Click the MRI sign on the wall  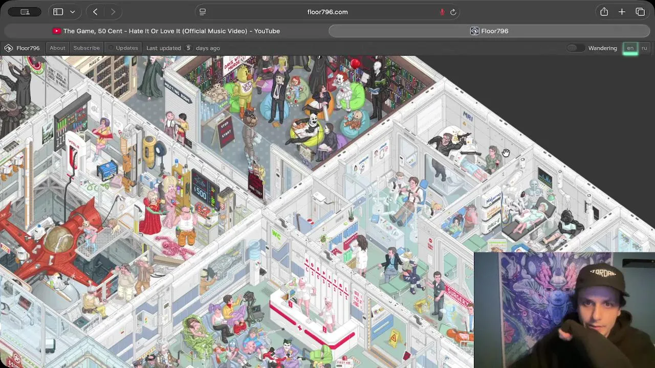click(468, 117)
